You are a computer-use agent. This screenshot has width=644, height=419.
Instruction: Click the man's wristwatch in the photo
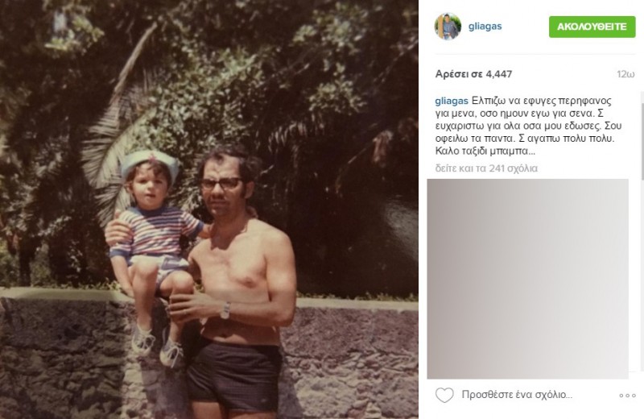225,310
